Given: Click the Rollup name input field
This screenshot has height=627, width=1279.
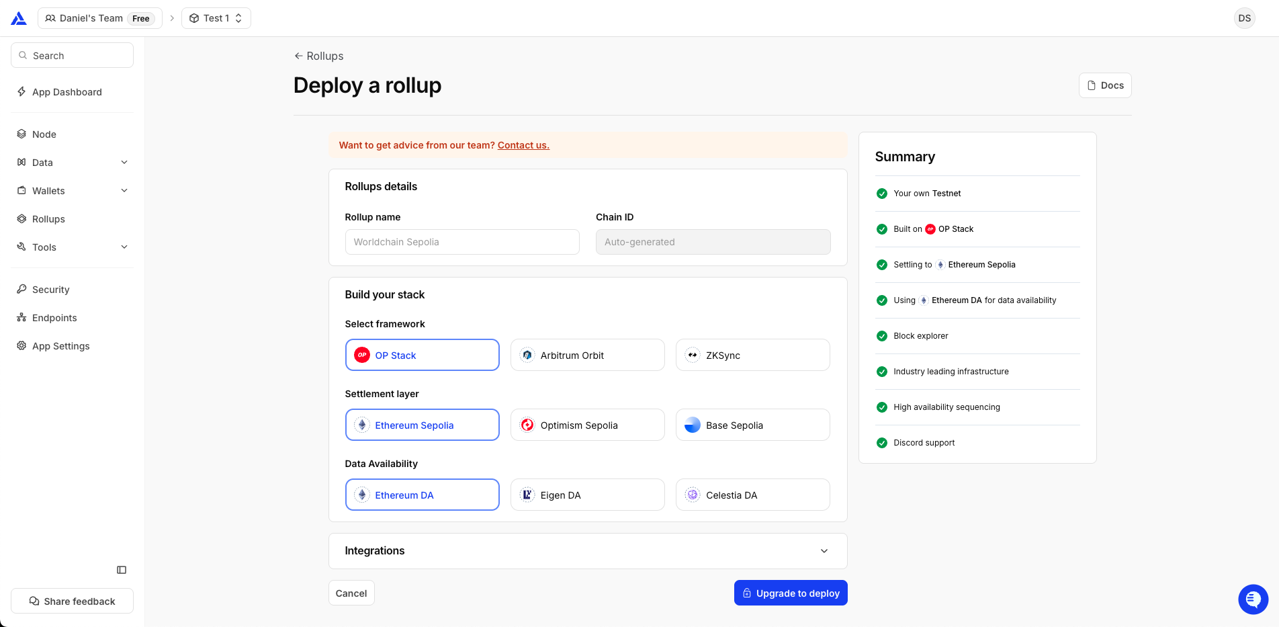Looking at the screenshot, I should 461,242.
